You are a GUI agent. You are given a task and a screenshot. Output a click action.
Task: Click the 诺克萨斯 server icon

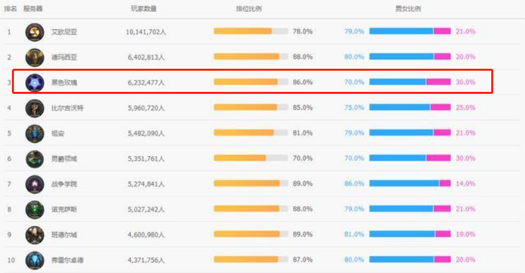click(34, 210)
